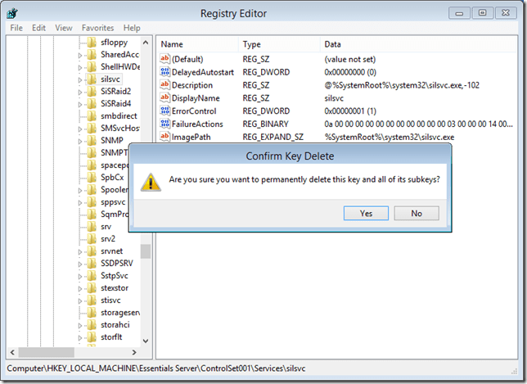This screenshot has width=527, height=384.
Task: Expand the storahci tree node
Action: [80, 326]
